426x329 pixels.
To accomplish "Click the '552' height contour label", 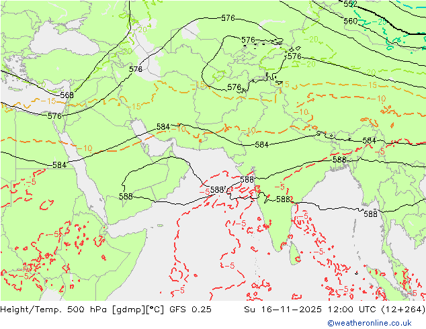I will pos(351,4).
